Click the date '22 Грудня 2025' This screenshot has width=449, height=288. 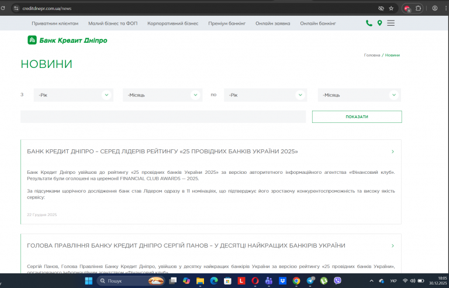tap(42, 215)
